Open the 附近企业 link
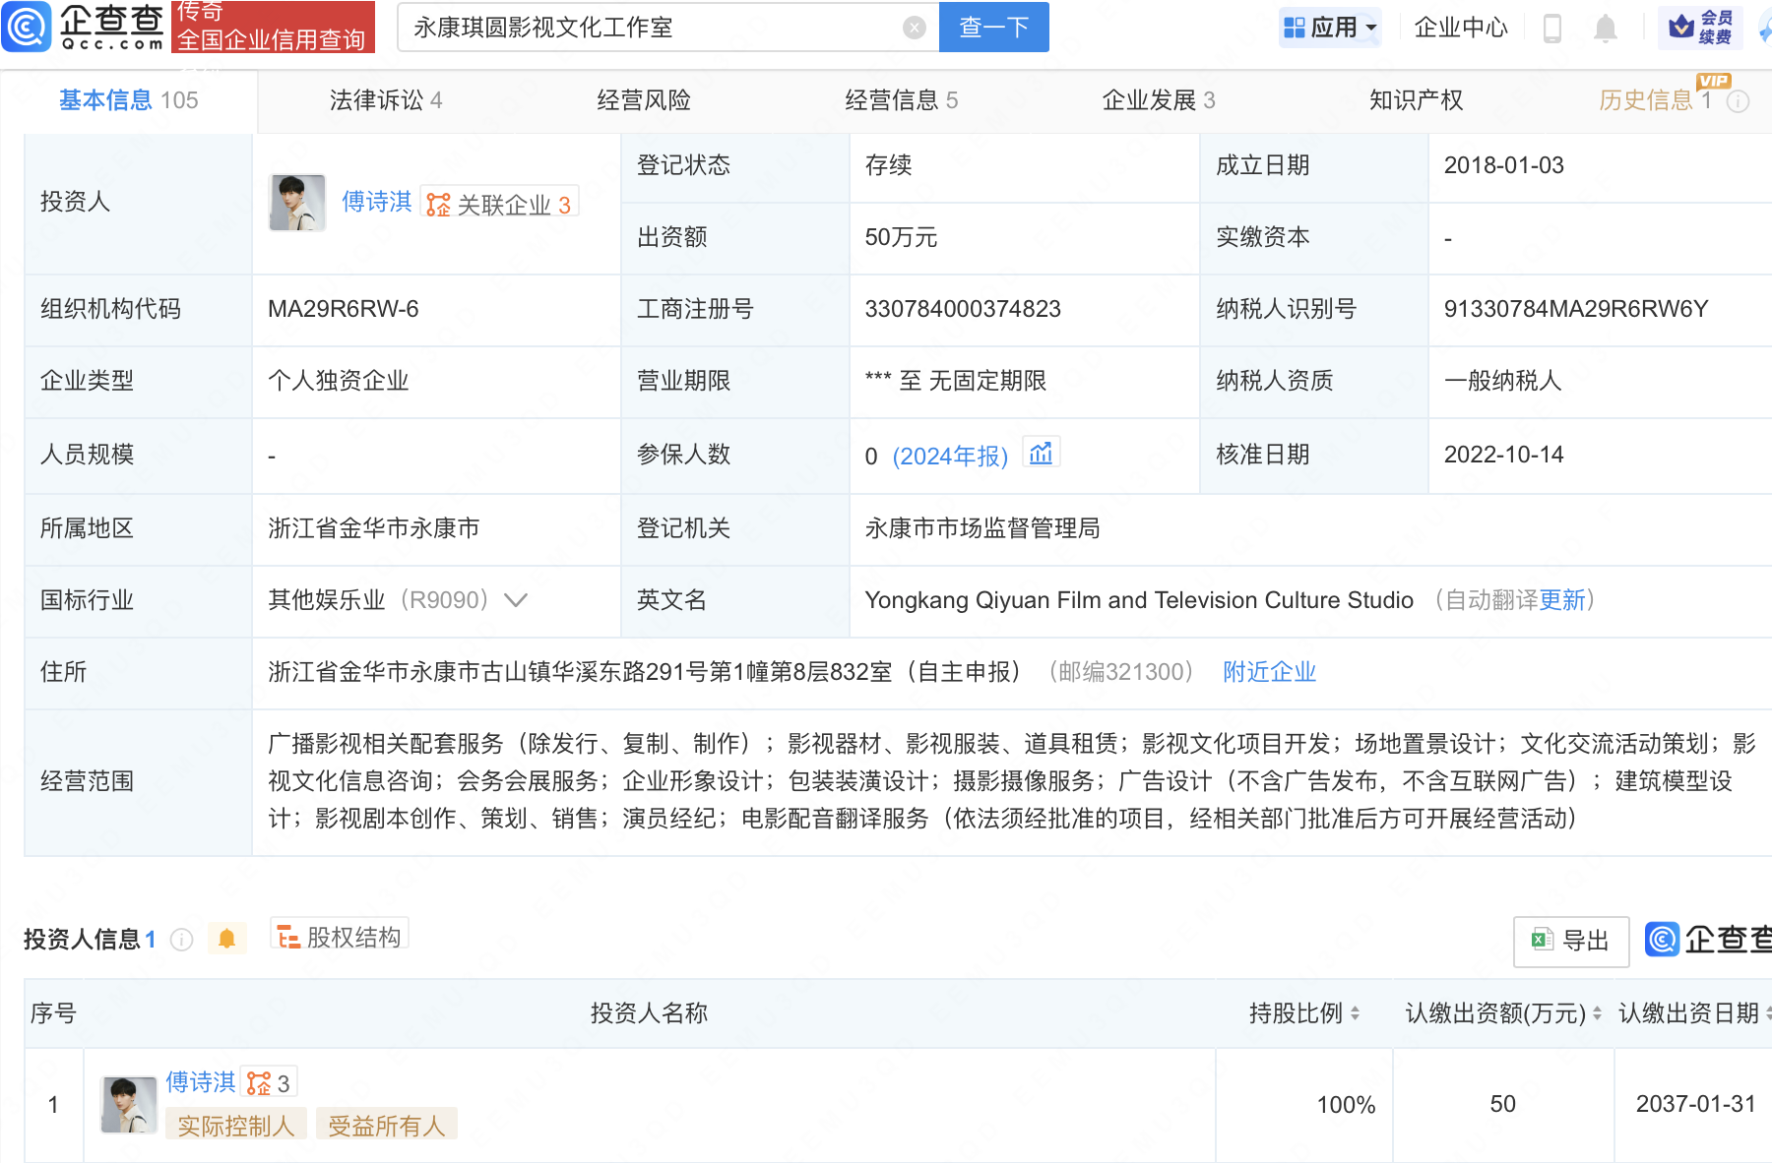The height and width of the screenshot is (1163, 1772). click(x=1269, y=672)
